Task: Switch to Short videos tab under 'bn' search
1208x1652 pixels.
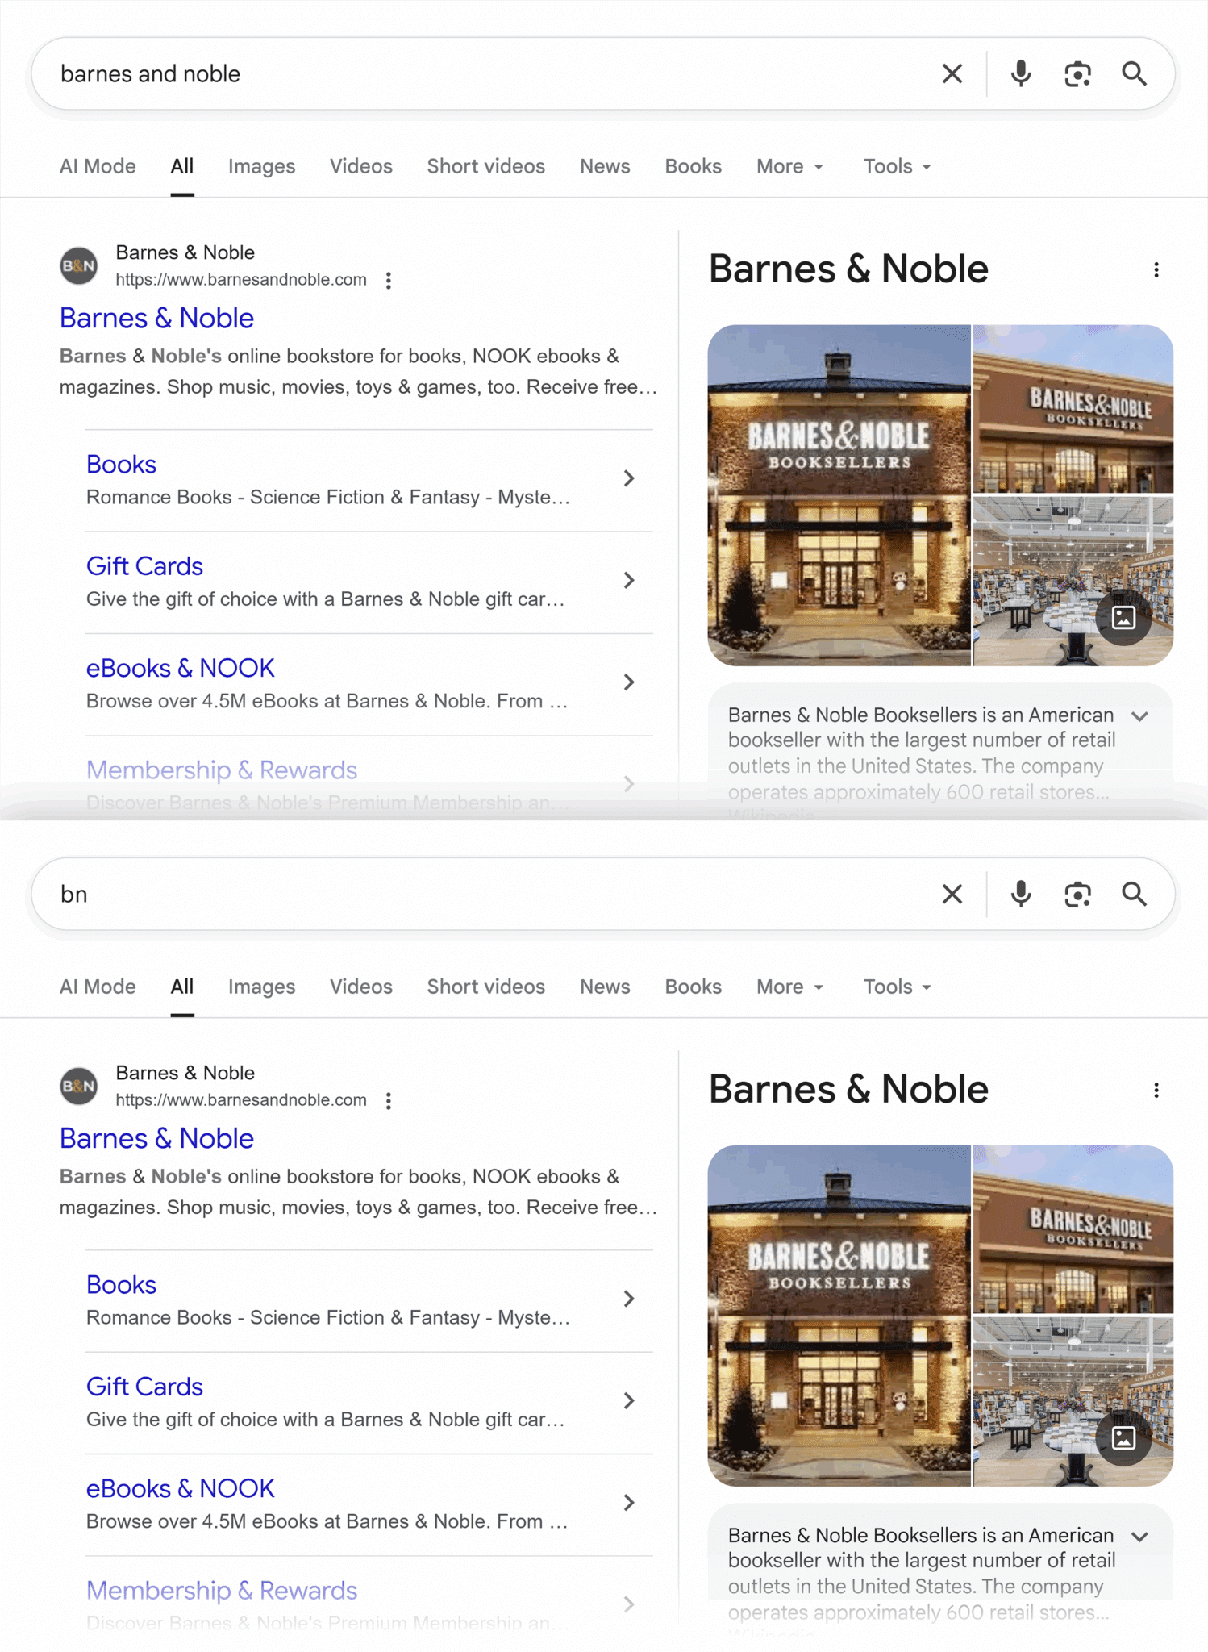Action: [x=486, y=987]
